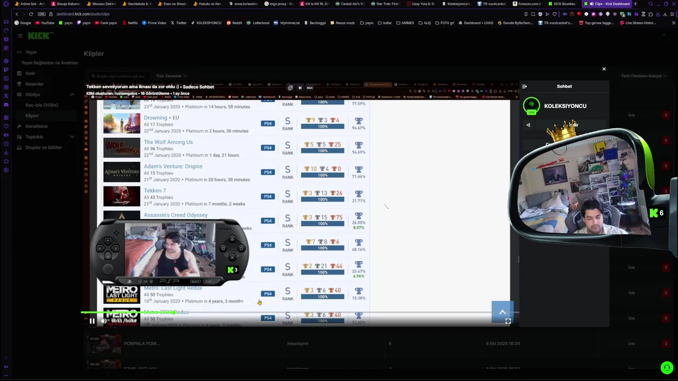Open Instagram in the Opera GX sidebar
The height and width of the screenshot is (381, 678).
6,87
